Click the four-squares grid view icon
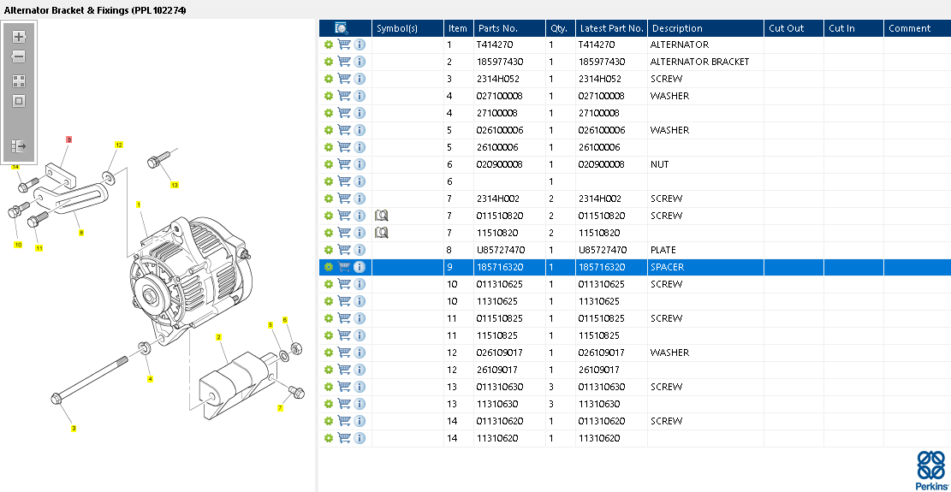 pos(19,81)
